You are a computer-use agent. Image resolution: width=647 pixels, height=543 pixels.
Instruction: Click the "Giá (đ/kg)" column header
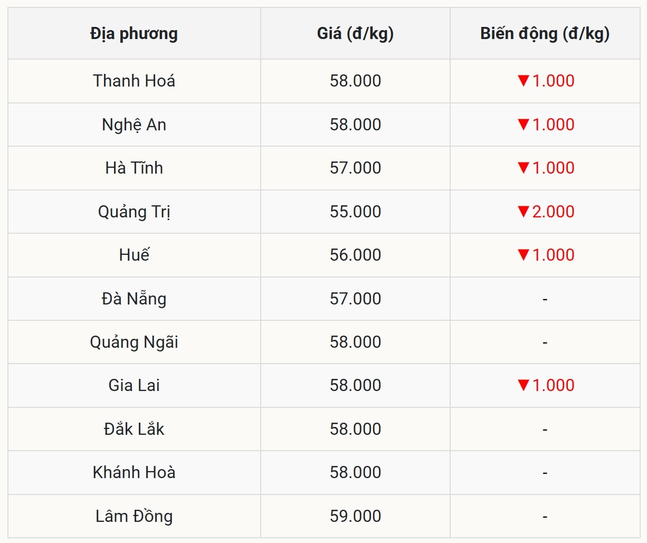pos(355,34)
